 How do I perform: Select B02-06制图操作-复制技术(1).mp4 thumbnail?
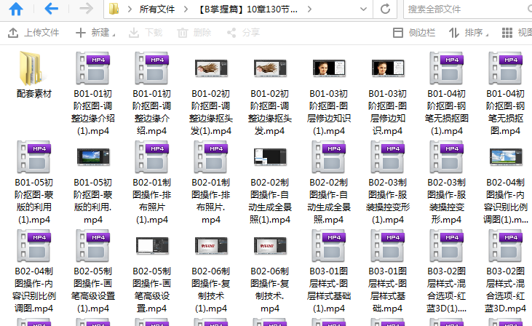click(211, 246)
